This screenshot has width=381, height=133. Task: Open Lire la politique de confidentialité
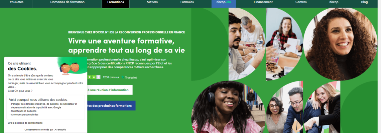[x=25, y=123]
